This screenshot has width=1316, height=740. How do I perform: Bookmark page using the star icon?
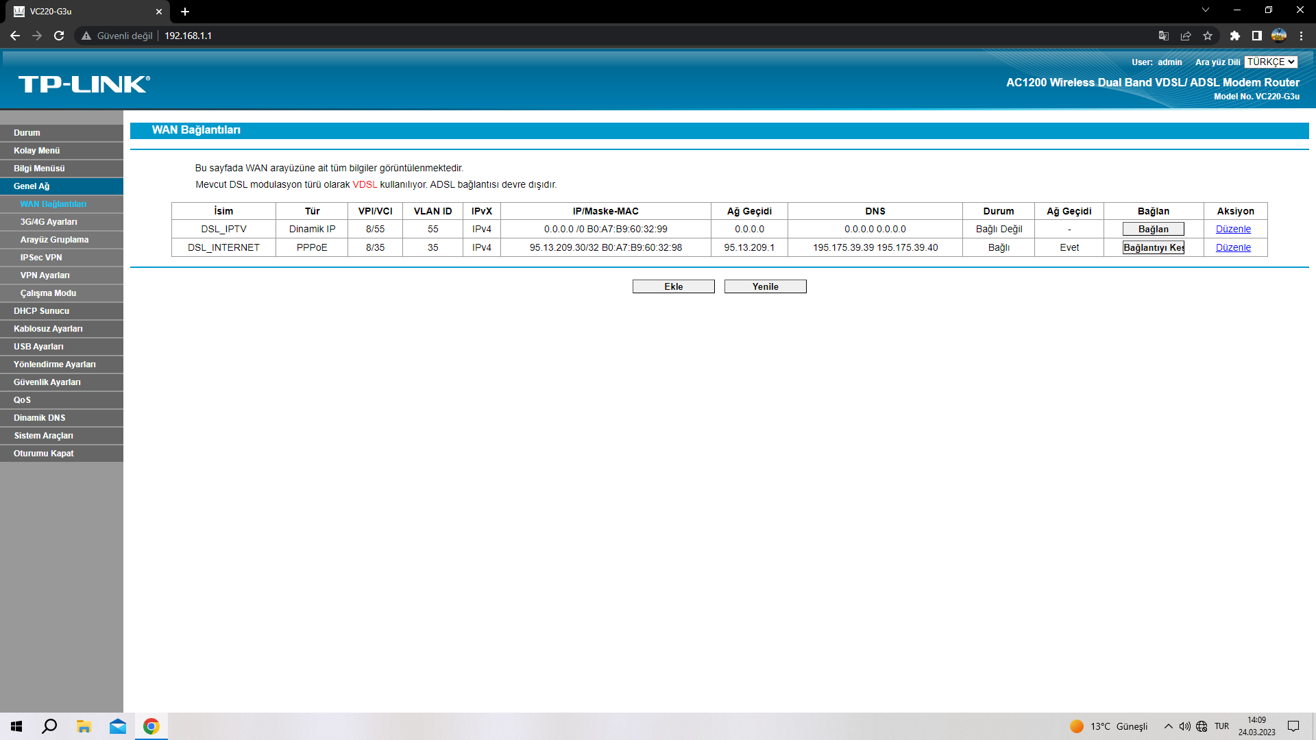(x=1208, y=36)
